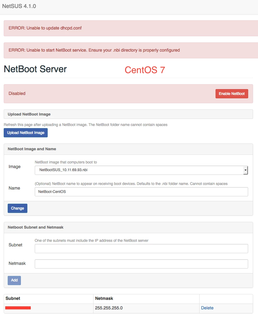Screen dimensions: 258x318
Task: Delete the 255.255.255.0 subnet entry
Action: coord(207,308)
